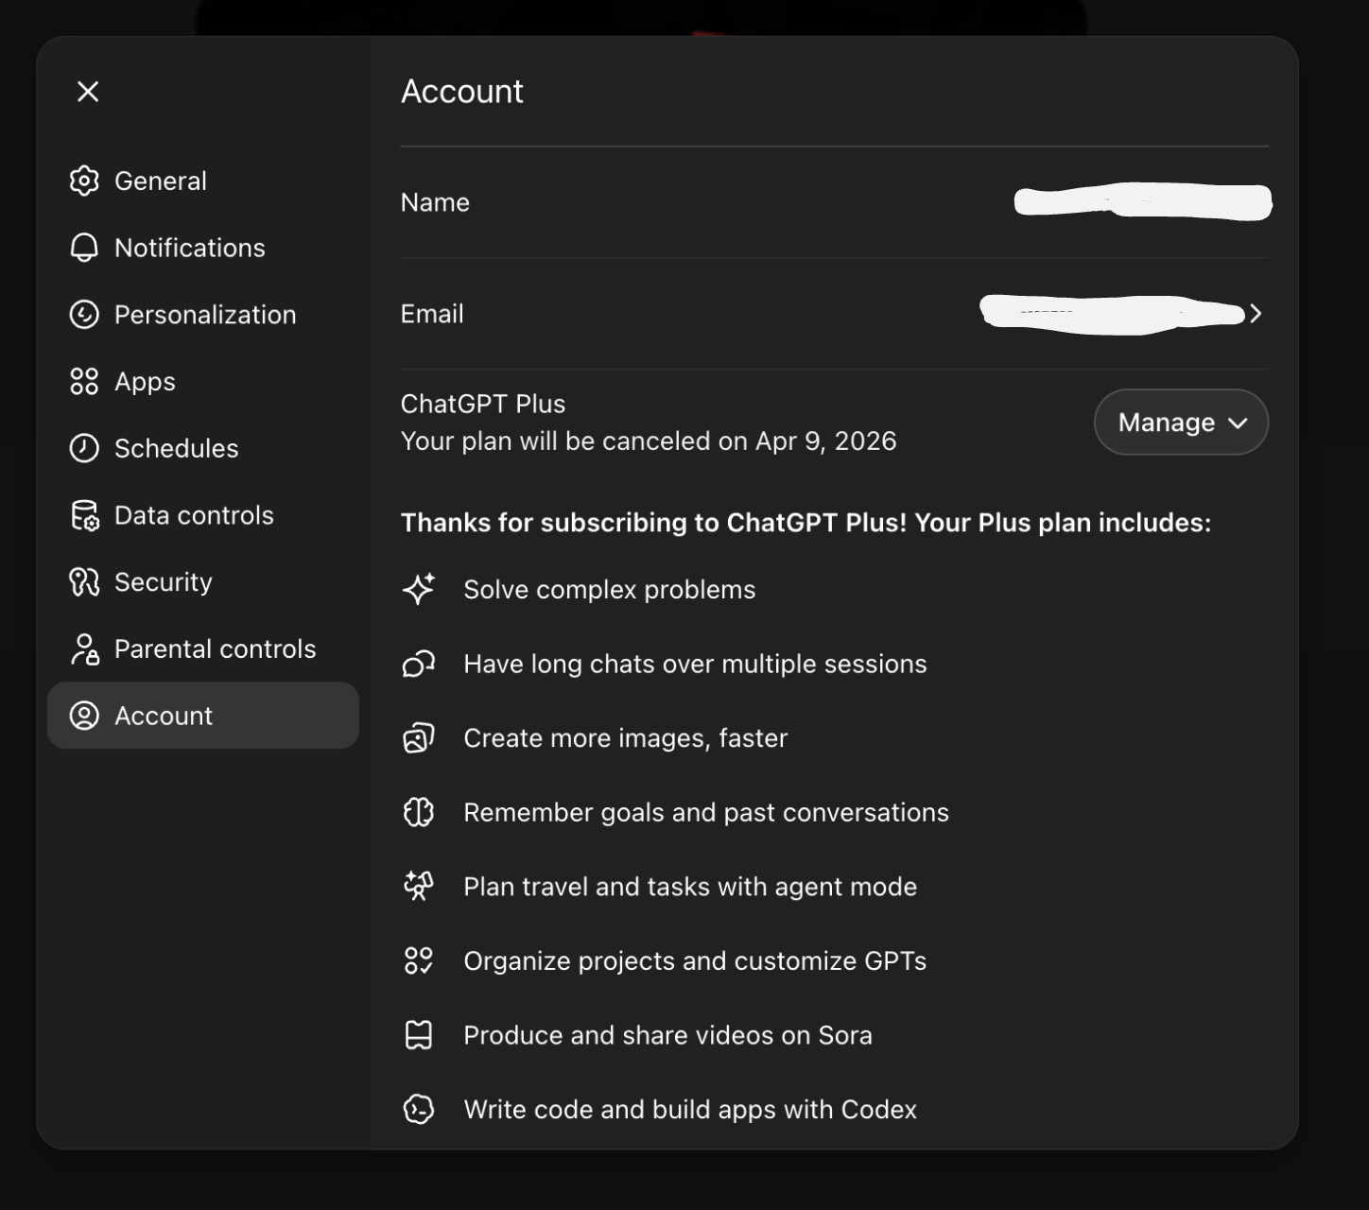Click the Solve complex problems sparkle icon
1369x1210 pixels.
tap(419, 589)
